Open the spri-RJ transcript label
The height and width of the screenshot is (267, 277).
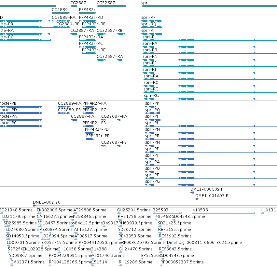(x=149, y=70)
